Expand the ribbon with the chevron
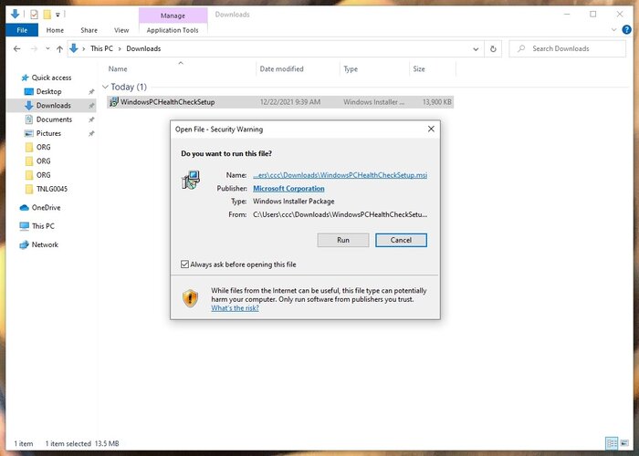 pos(614,30)
